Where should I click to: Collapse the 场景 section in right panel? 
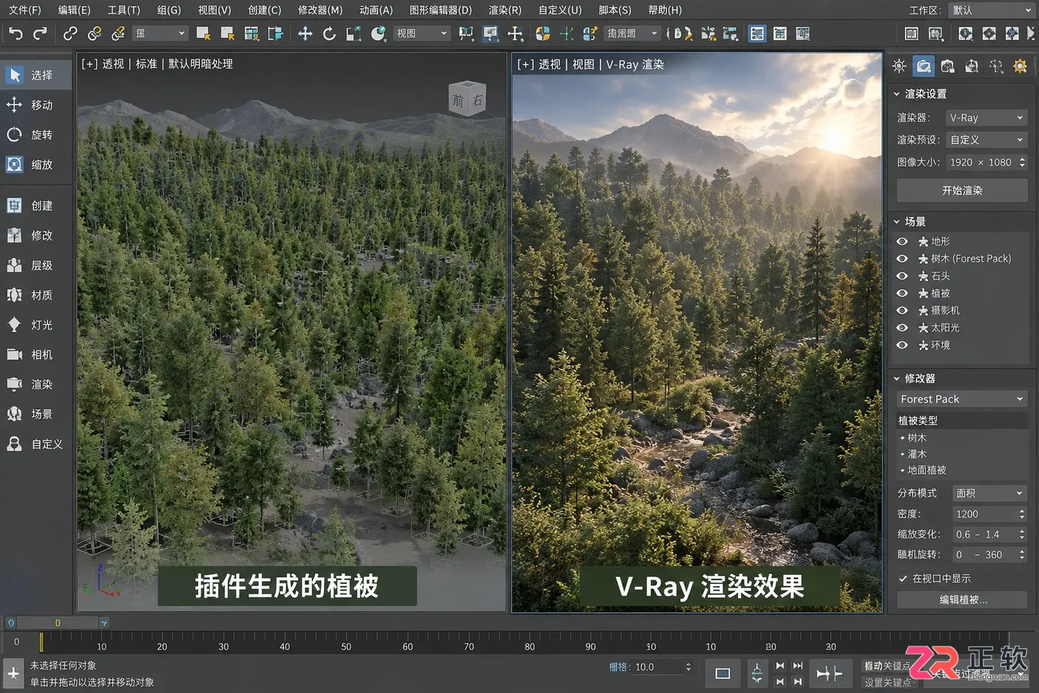897,222
